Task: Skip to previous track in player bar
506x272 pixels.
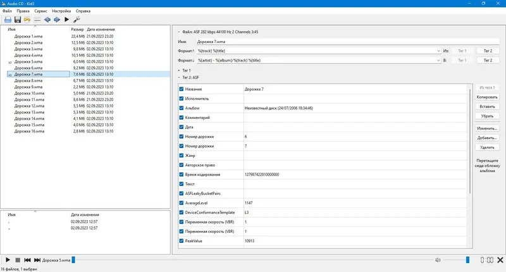Action: pyautogui.click(x=27, y=260)
